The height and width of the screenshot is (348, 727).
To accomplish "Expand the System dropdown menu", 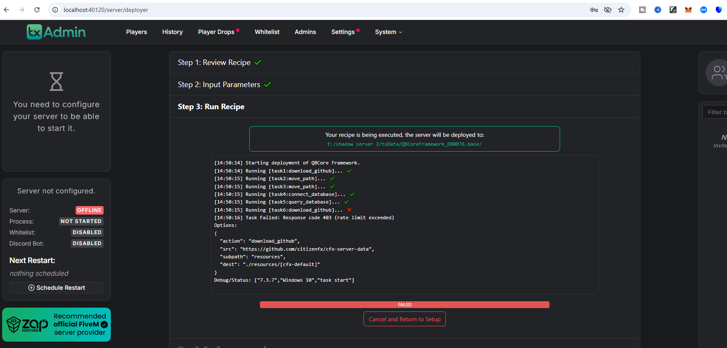I will coord(388,32).
